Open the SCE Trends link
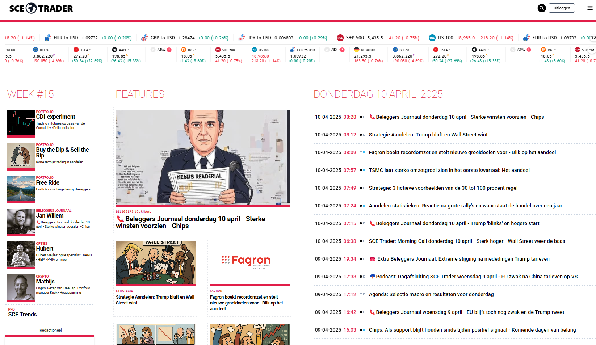 tap(22, 314)
